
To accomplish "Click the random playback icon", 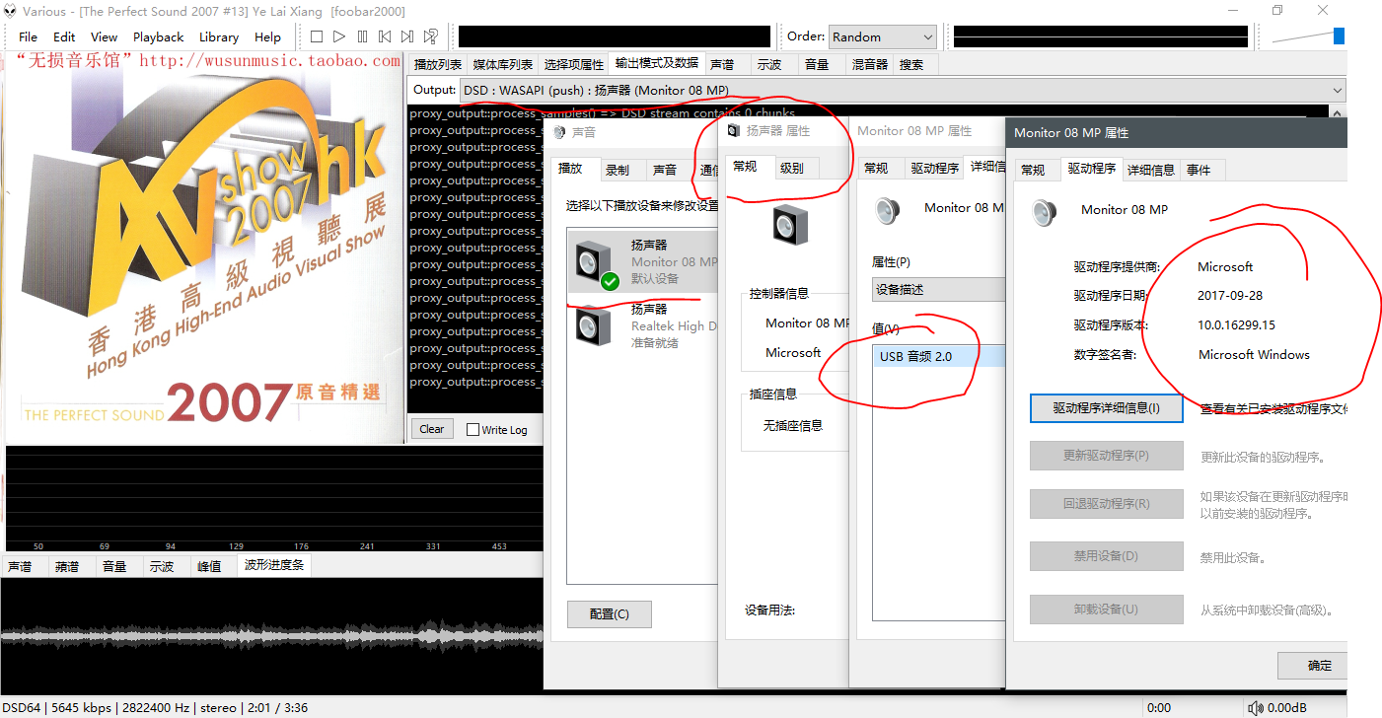I will coord(431,36).
